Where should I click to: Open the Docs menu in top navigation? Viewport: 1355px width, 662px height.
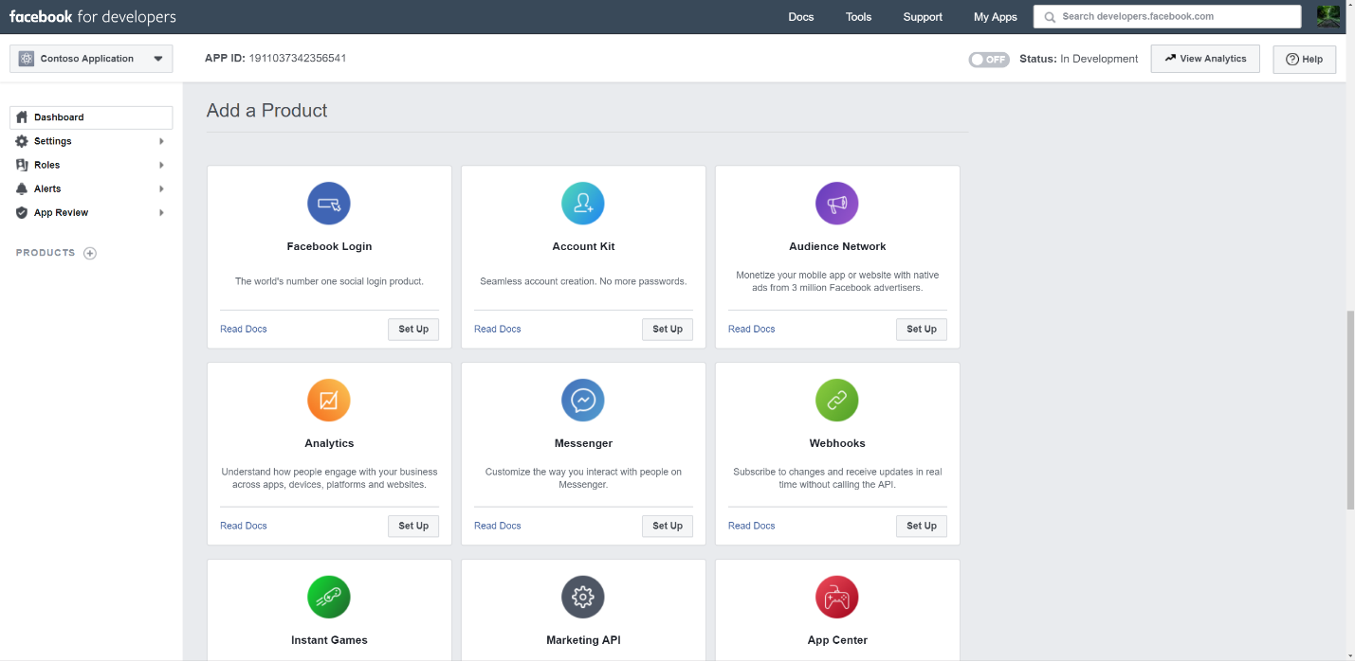801,17
